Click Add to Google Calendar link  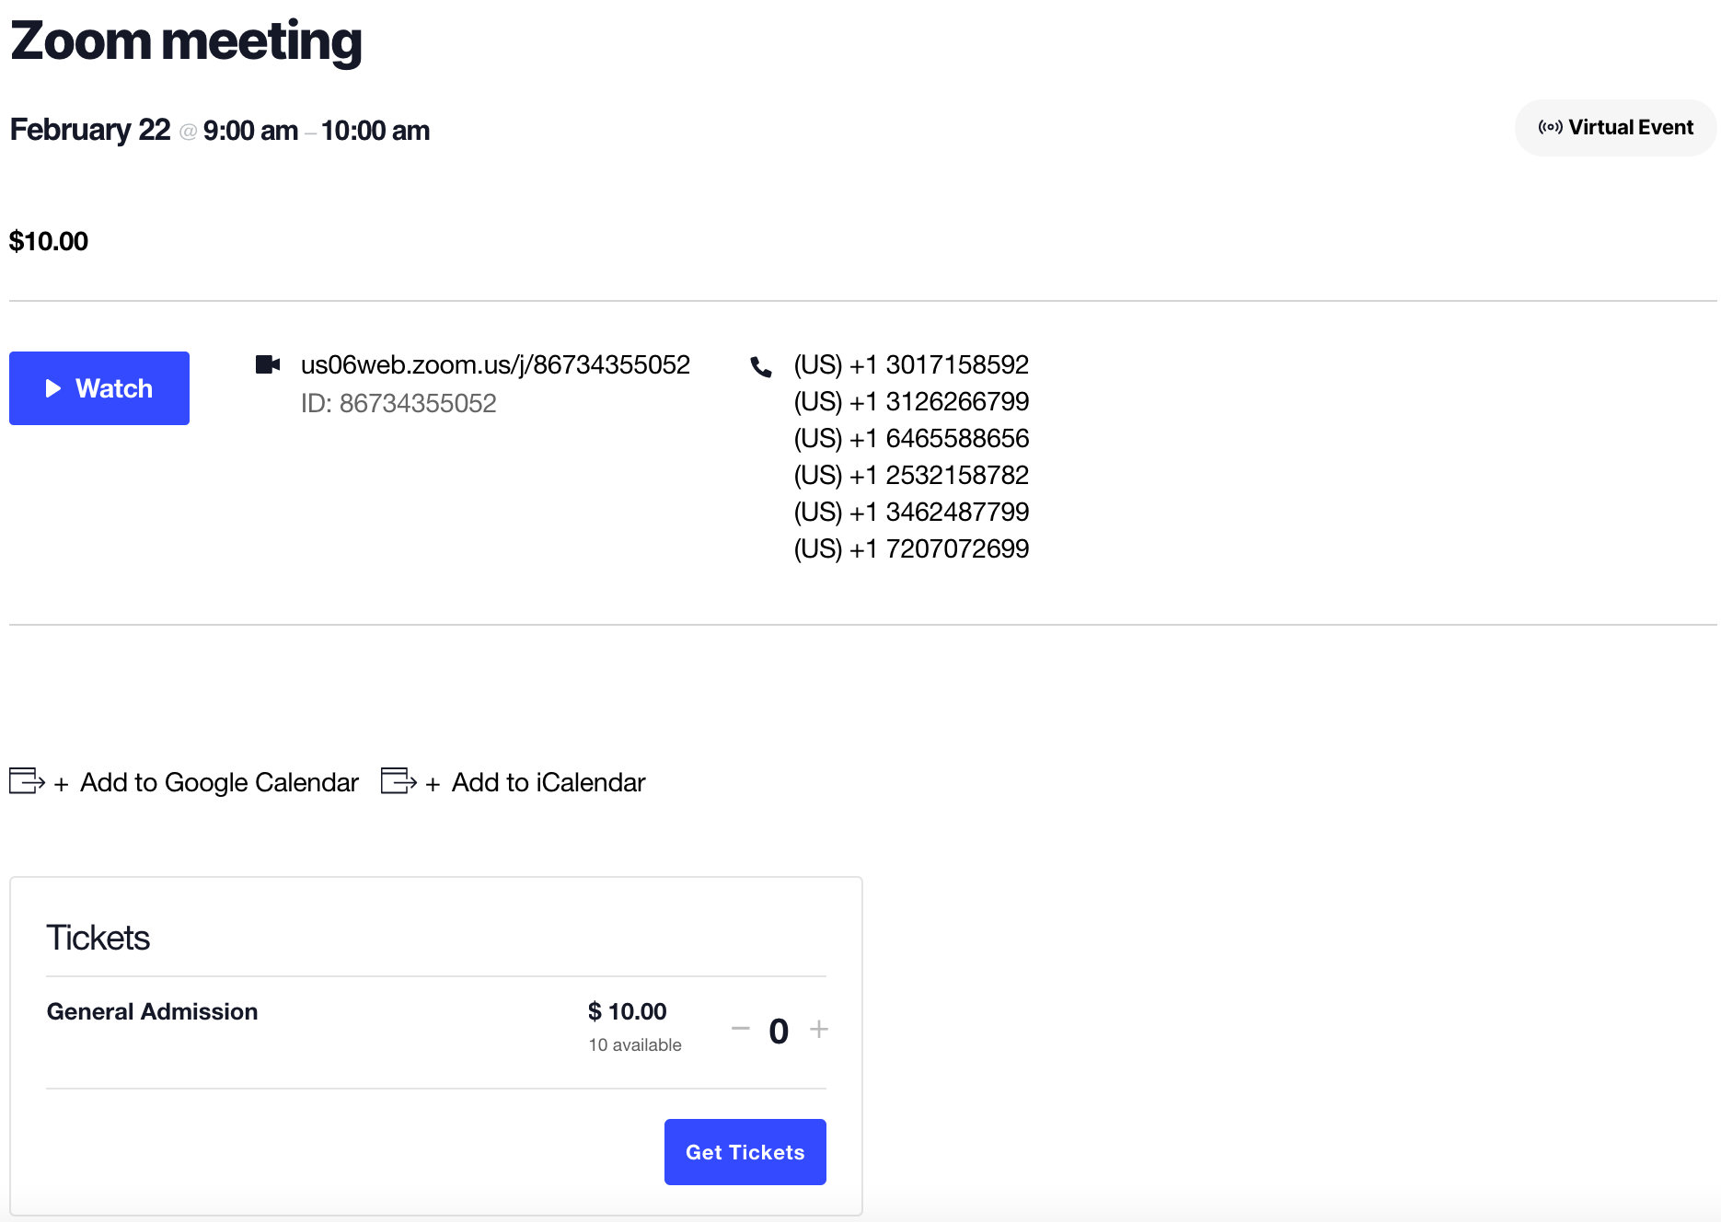(219, 782)
